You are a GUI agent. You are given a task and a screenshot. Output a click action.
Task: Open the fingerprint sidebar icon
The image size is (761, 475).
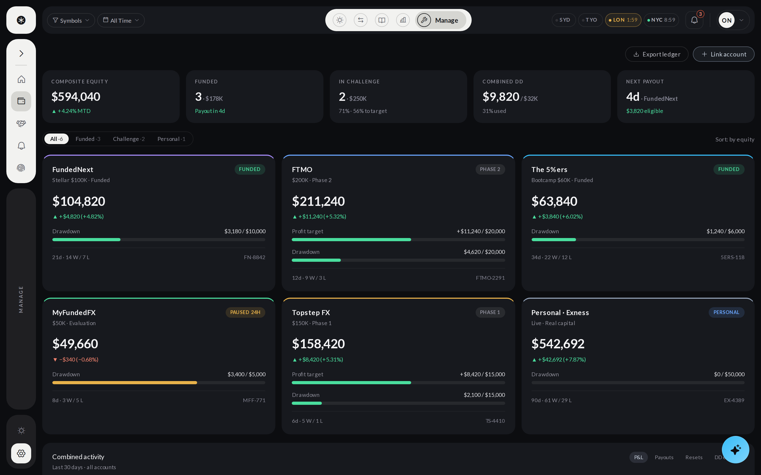tap(21, 168)
